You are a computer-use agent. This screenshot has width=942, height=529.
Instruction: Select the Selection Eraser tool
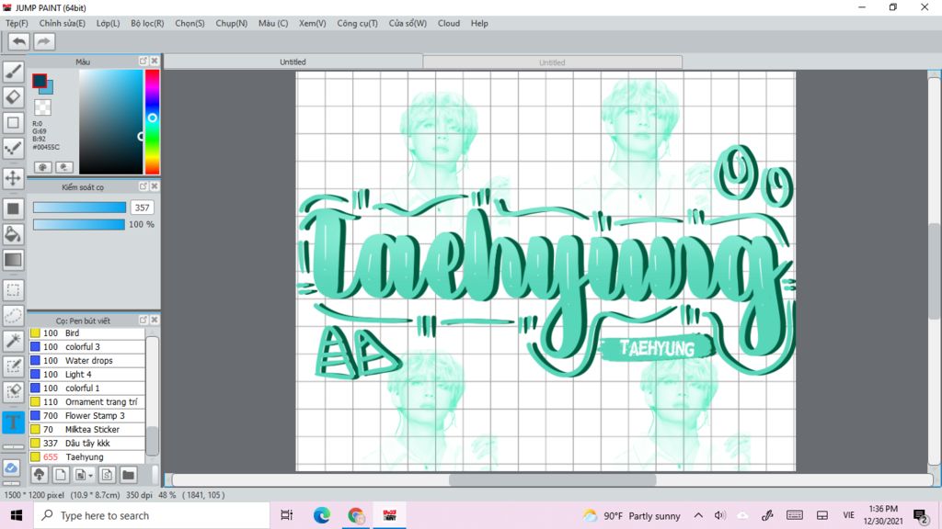[x=13, y=391]
